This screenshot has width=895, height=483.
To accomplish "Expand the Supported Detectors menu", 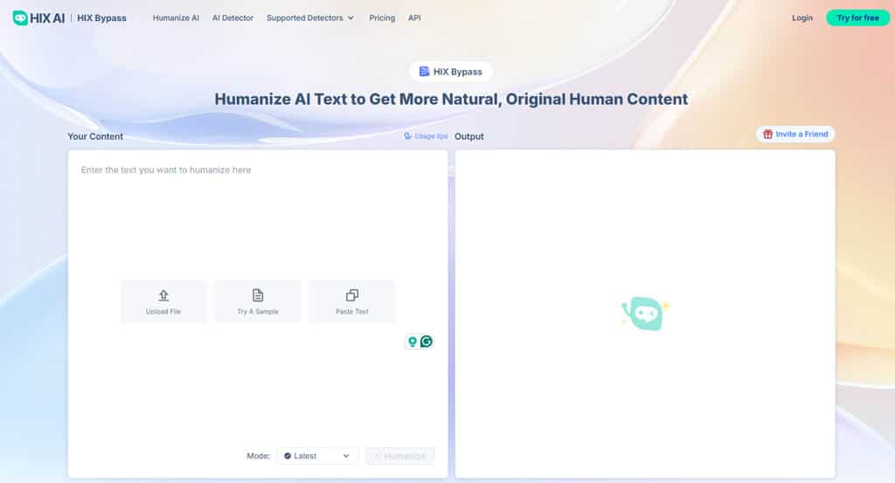I will pos(310,17).
